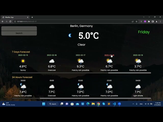Click the address bar showing 127.0.0.1:8000/2023-02-17
The image size is (163, 122).
point(73,21)
